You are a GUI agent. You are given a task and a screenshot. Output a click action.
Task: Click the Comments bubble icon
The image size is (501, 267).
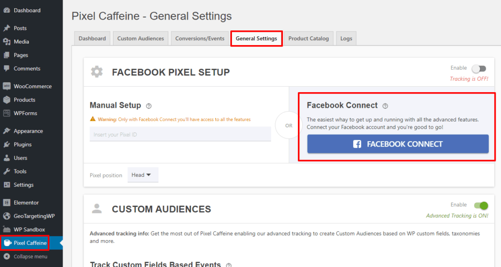[7, 69]
